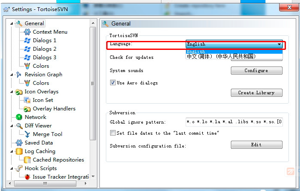Image resolution: width=300 pixels, height=191 pixels.
Task: Click the Create Library button
Action: point(256,93)
